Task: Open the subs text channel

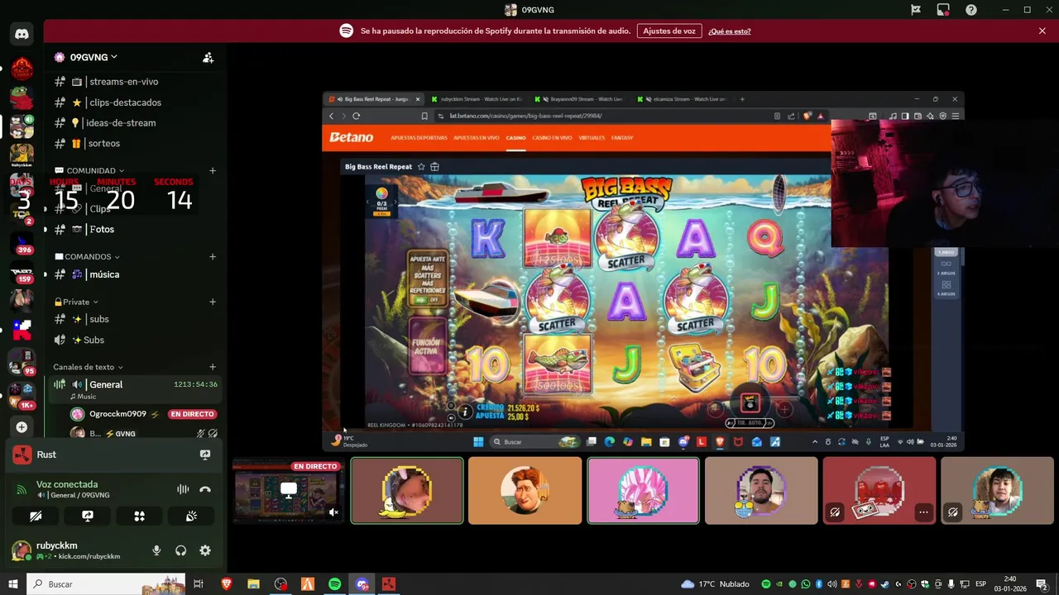Action: 133,319
